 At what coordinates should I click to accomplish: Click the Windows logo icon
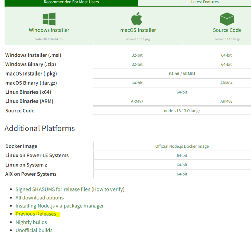pos(49,19)
